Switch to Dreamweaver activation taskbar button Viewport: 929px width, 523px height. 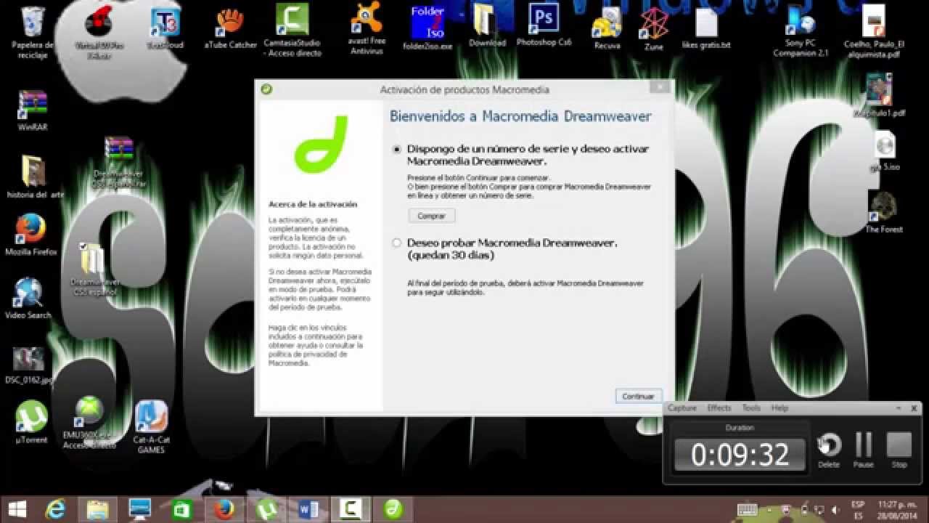click(393, 509)
